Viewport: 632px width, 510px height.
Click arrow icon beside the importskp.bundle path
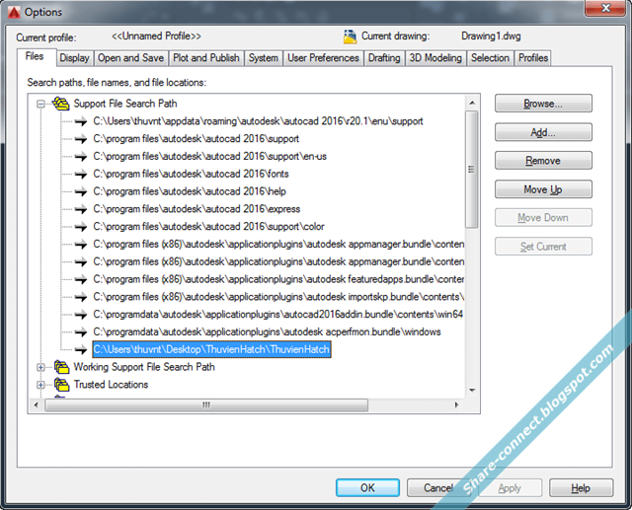point(81,297)
